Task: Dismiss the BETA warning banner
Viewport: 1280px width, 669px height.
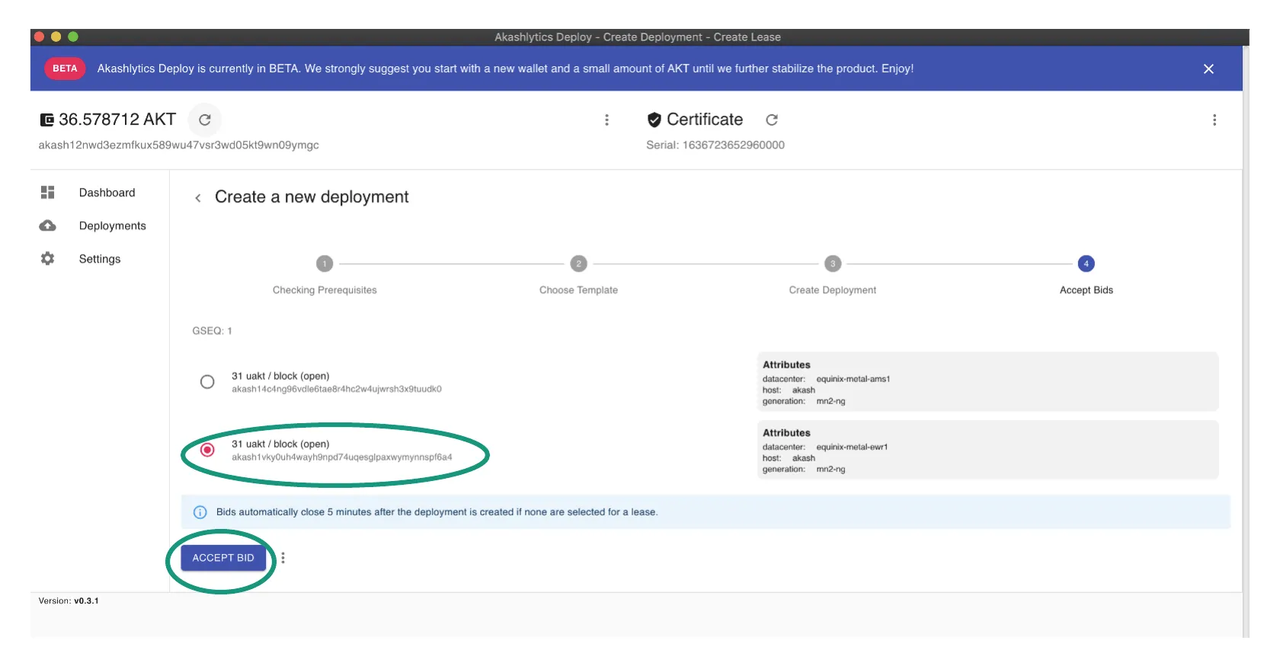Action: (x=1208, y=68)
